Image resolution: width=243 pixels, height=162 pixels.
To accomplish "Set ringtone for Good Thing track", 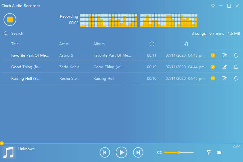I will pos(235,67).
